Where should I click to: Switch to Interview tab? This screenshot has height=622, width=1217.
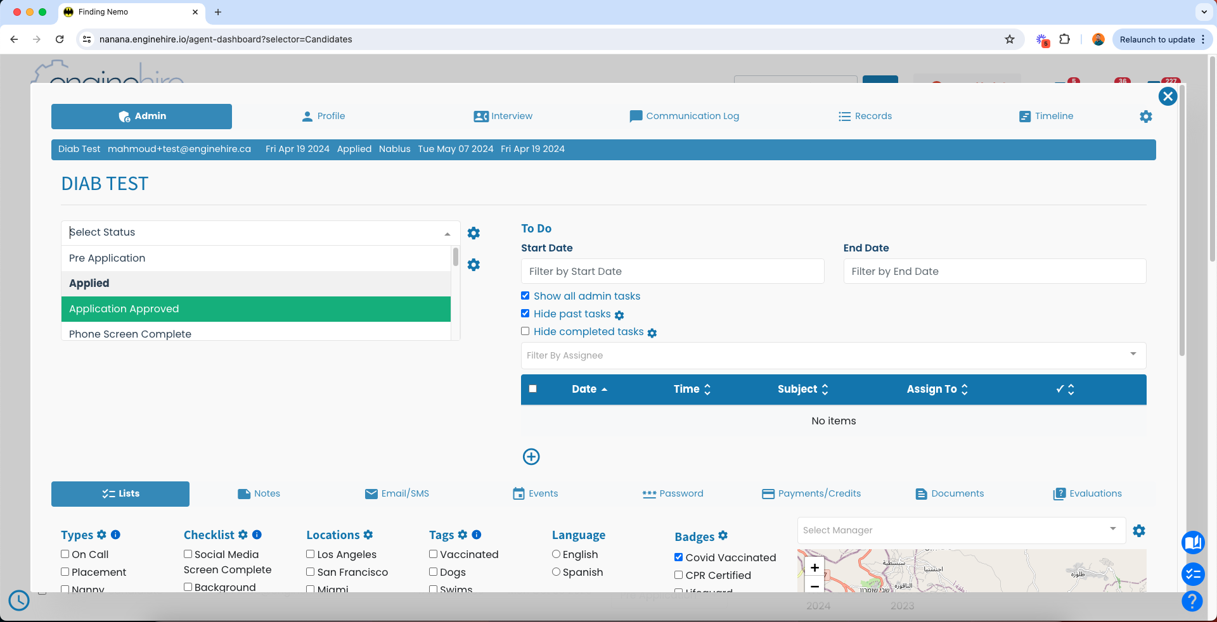(503, 117)
